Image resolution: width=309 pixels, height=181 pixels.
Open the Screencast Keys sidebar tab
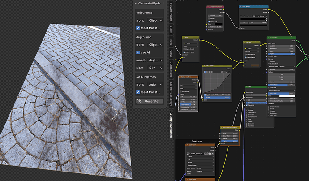(171, 94)
